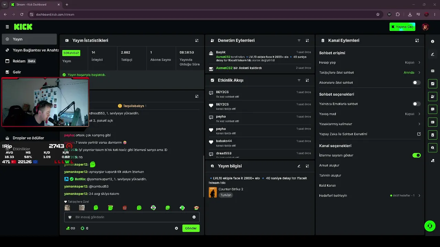Click the webcam overlay thumbnail
Viewport: 440px width, 247px height.
(45, 102)
